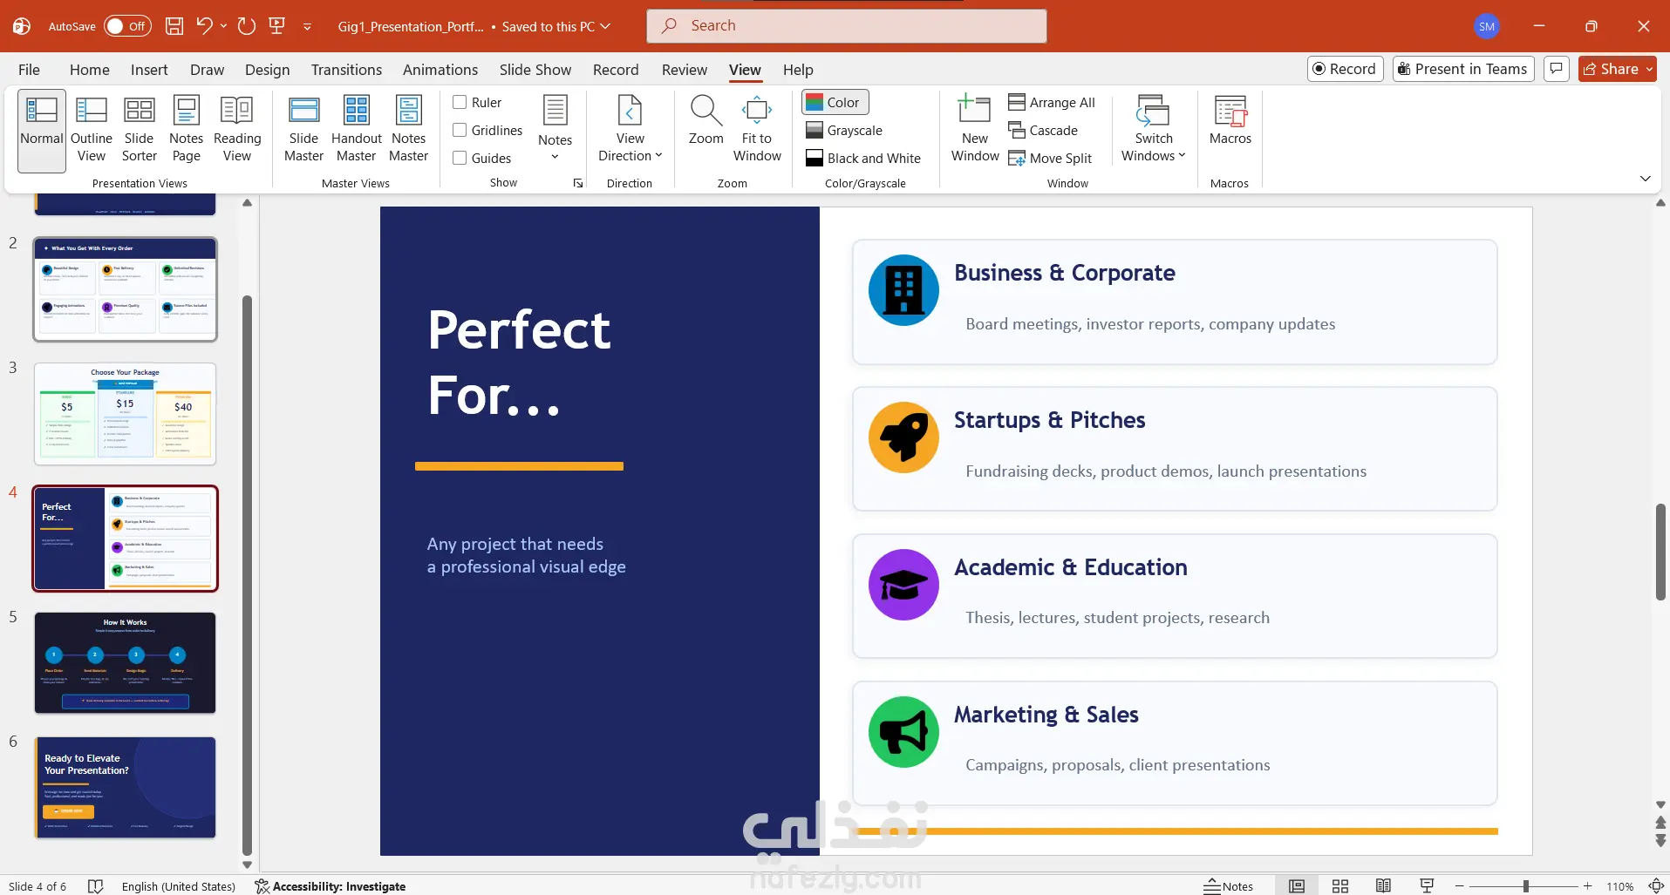Screen dimensions: 1670x895
Task: Open Handout Master view
Action: [357, 131]
